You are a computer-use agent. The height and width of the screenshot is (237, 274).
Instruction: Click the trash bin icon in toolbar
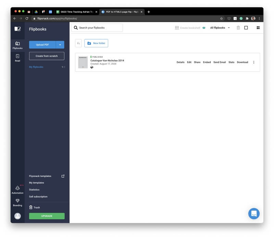(238, 28)
